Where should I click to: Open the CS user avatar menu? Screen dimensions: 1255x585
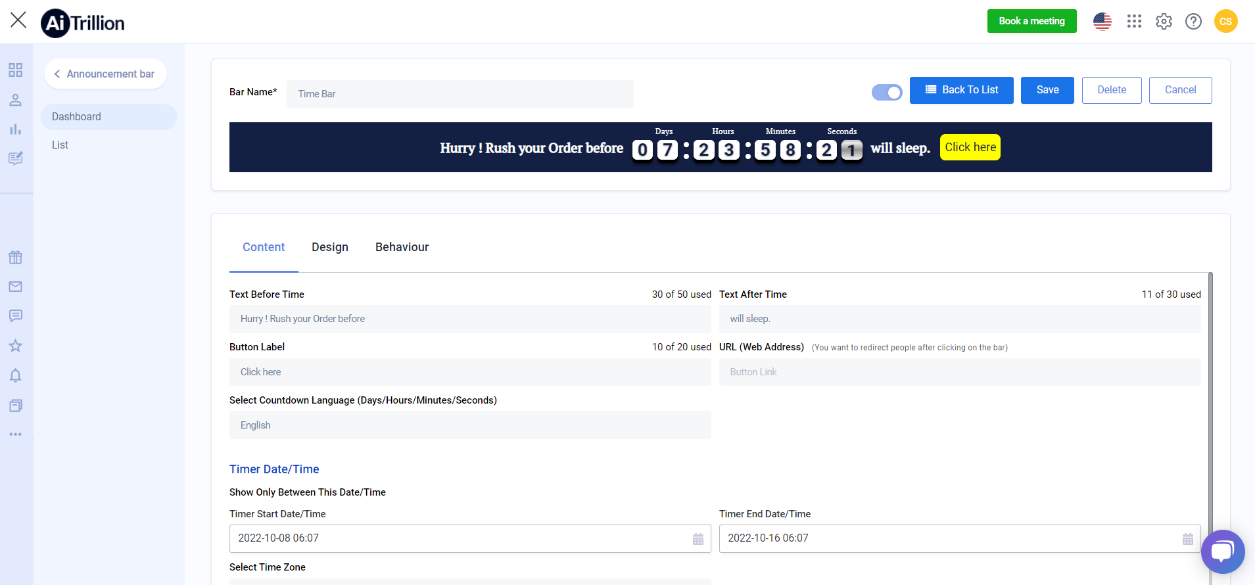(1225, 21)
